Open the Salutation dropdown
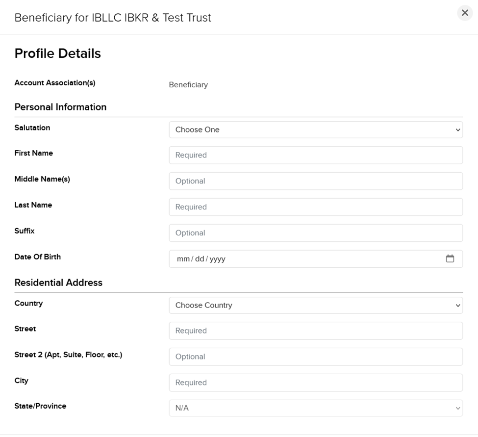The height and width of the screenshot is (437, 478). pos(316,130)
